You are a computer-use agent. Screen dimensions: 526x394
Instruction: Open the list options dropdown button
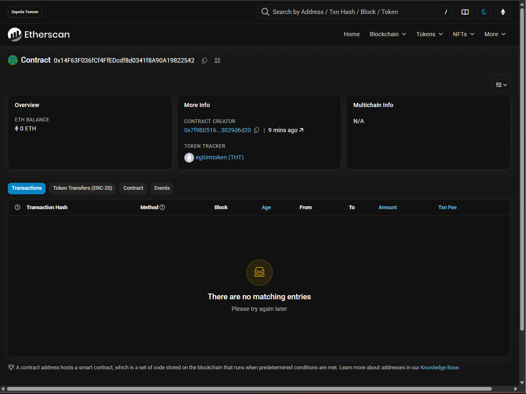click(501, 85)
